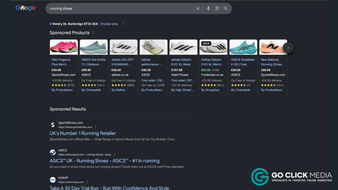Screen dimensions: 338x190
Task: Open search by image camera icon
Action: 217,8
